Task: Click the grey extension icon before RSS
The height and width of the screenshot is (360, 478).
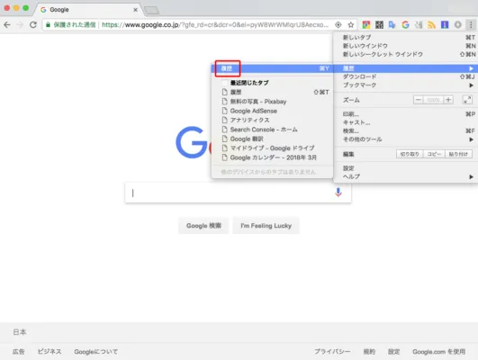Action: click(x=419, y=24)
